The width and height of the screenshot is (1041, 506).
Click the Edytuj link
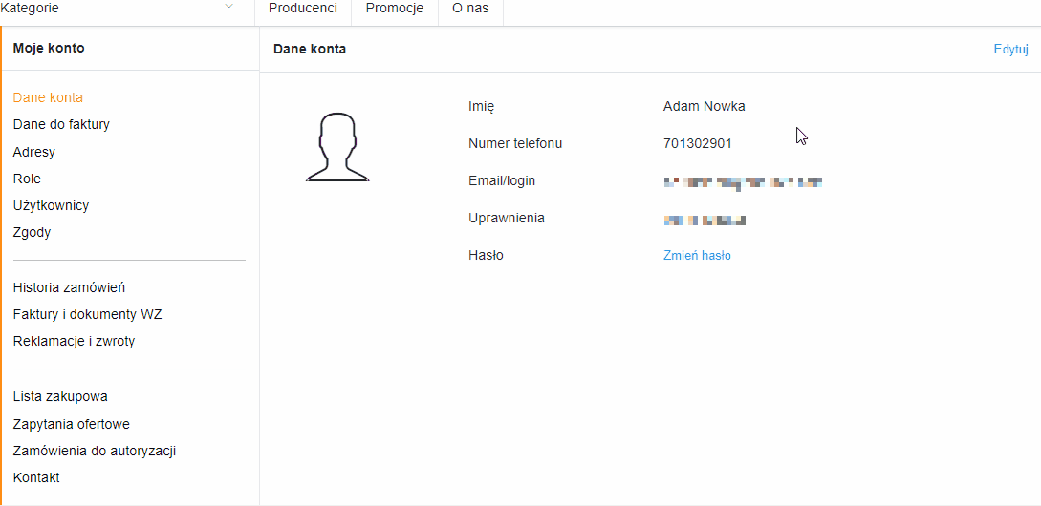coord(1010,49)
